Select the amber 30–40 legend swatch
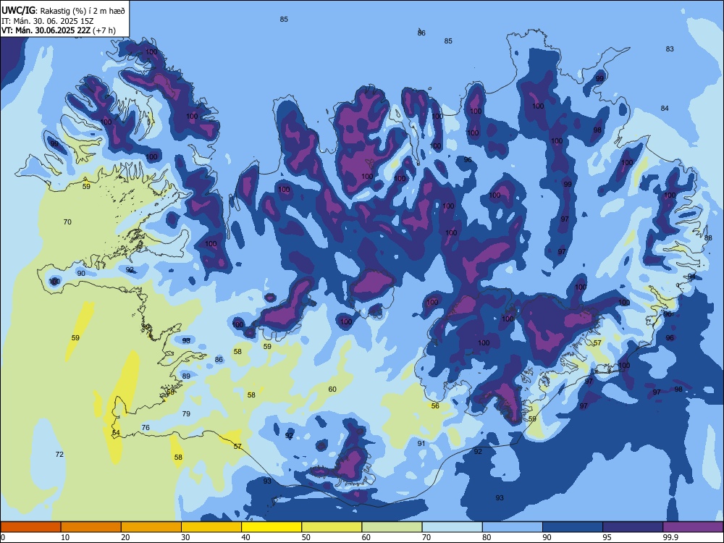Image resolution: width=724 pixels, height=543 pixels. tap(211, 527)
